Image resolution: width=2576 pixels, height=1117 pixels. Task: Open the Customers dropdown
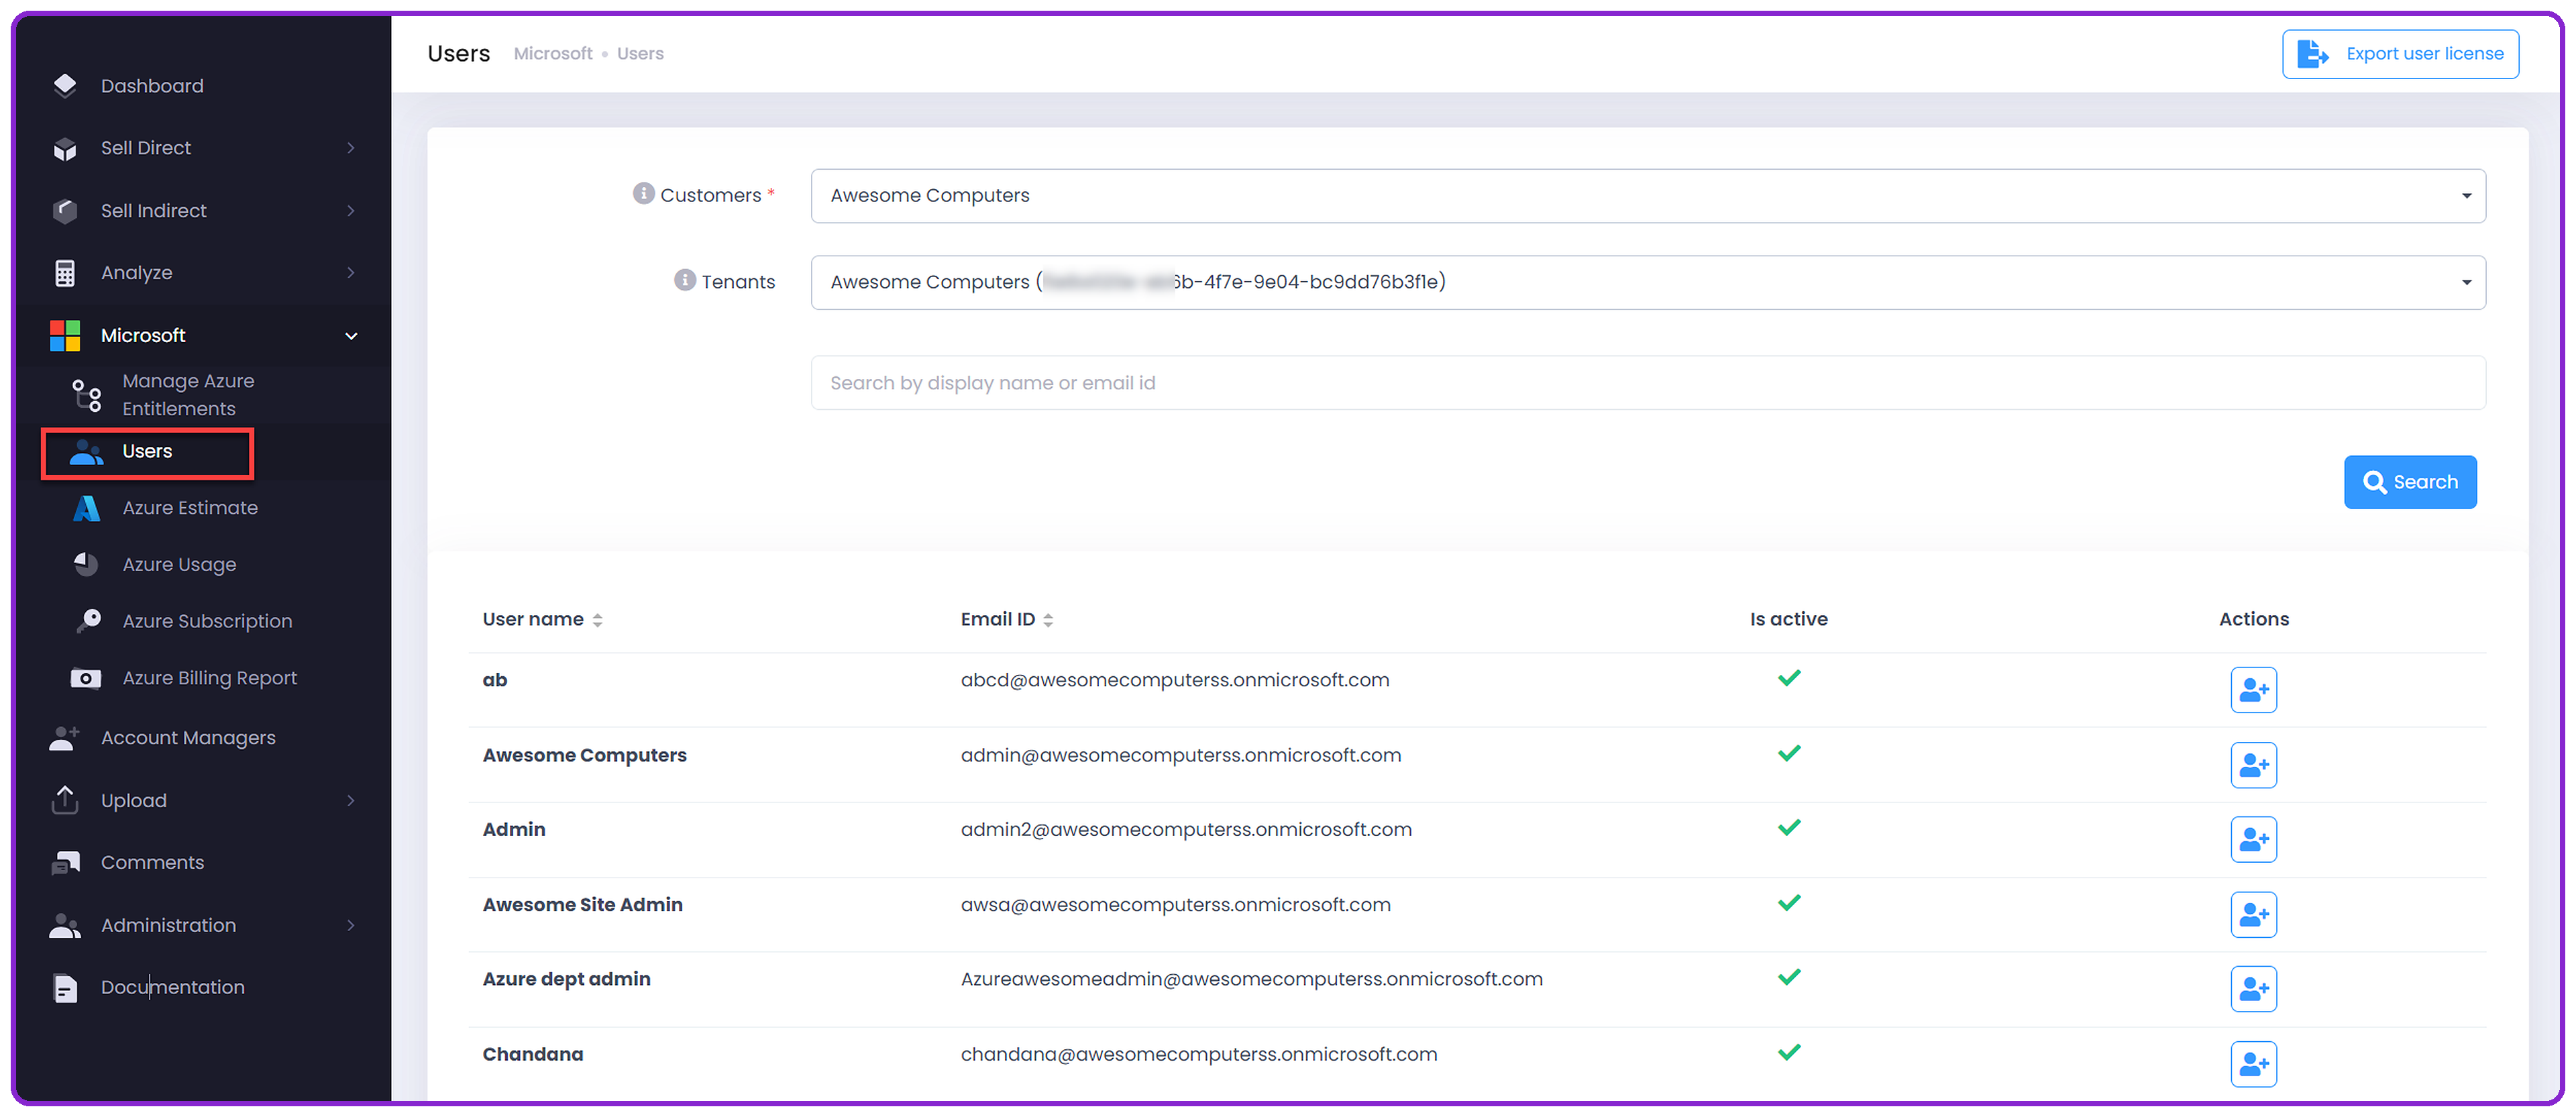[x=1648, y=196]
